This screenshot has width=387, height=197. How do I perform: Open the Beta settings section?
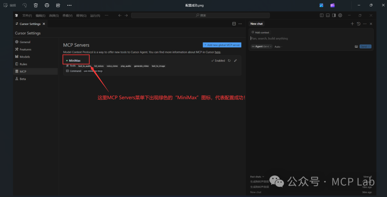[x=35, y=79]
